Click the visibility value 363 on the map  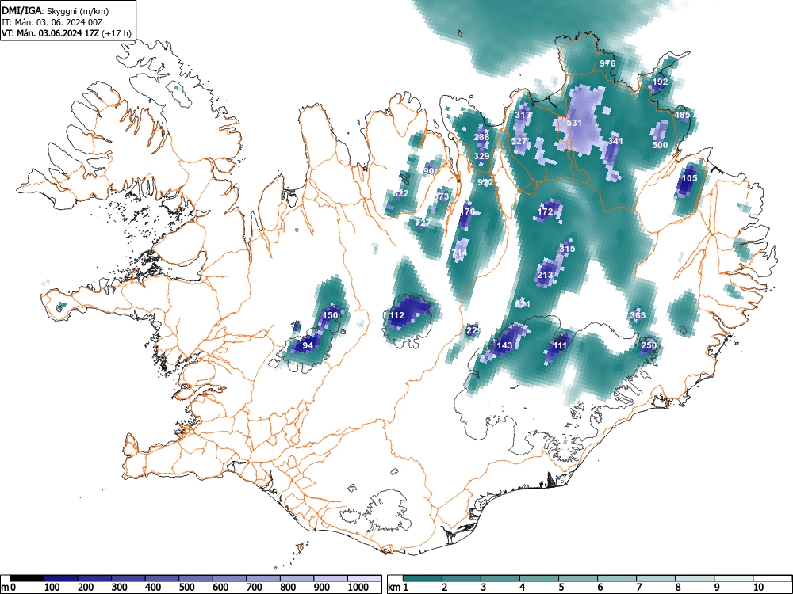(638, 316)
